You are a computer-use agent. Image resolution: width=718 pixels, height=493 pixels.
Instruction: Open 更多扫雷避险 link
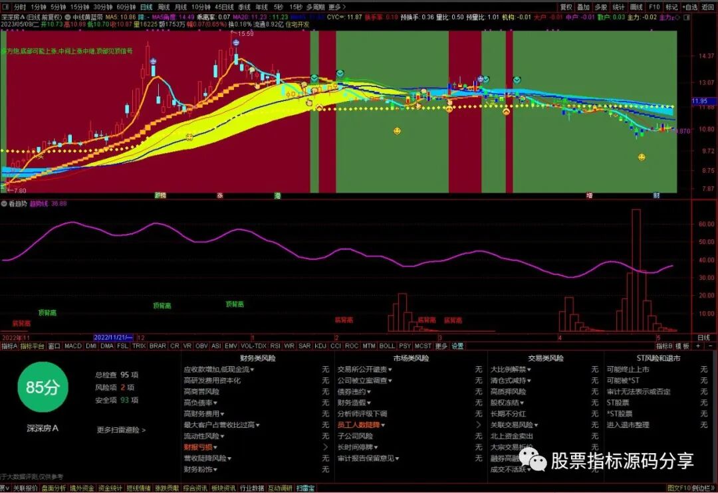click(x=121, y=430)
